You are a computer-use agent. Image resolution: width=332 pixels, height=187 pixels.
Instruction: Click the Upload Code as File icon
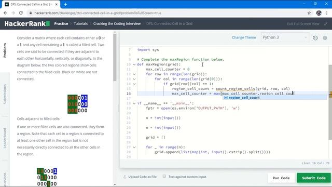[125, 177]
